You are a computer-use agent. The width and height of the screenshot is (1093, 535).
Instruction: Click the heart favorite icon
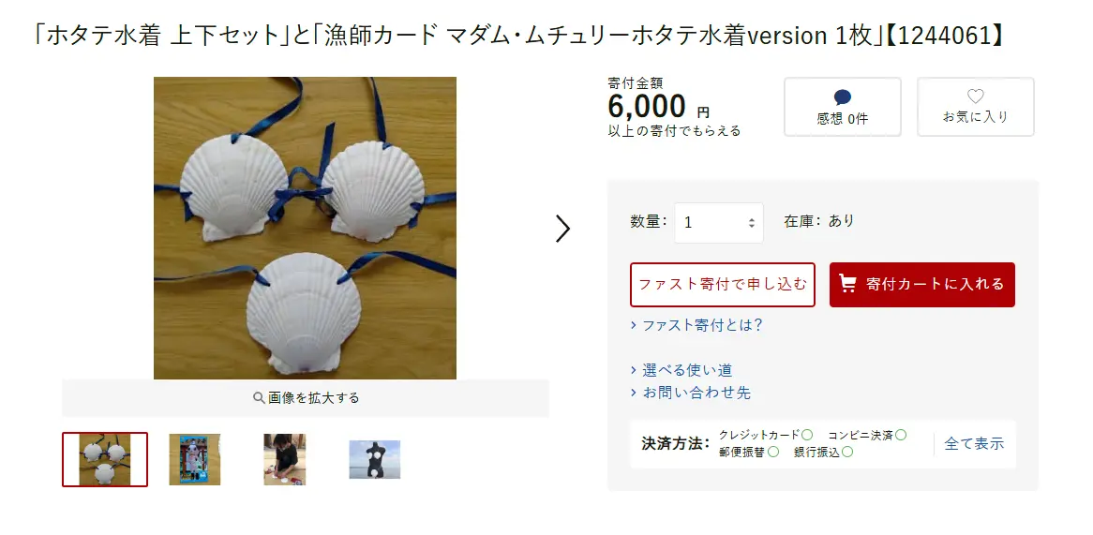975,97
